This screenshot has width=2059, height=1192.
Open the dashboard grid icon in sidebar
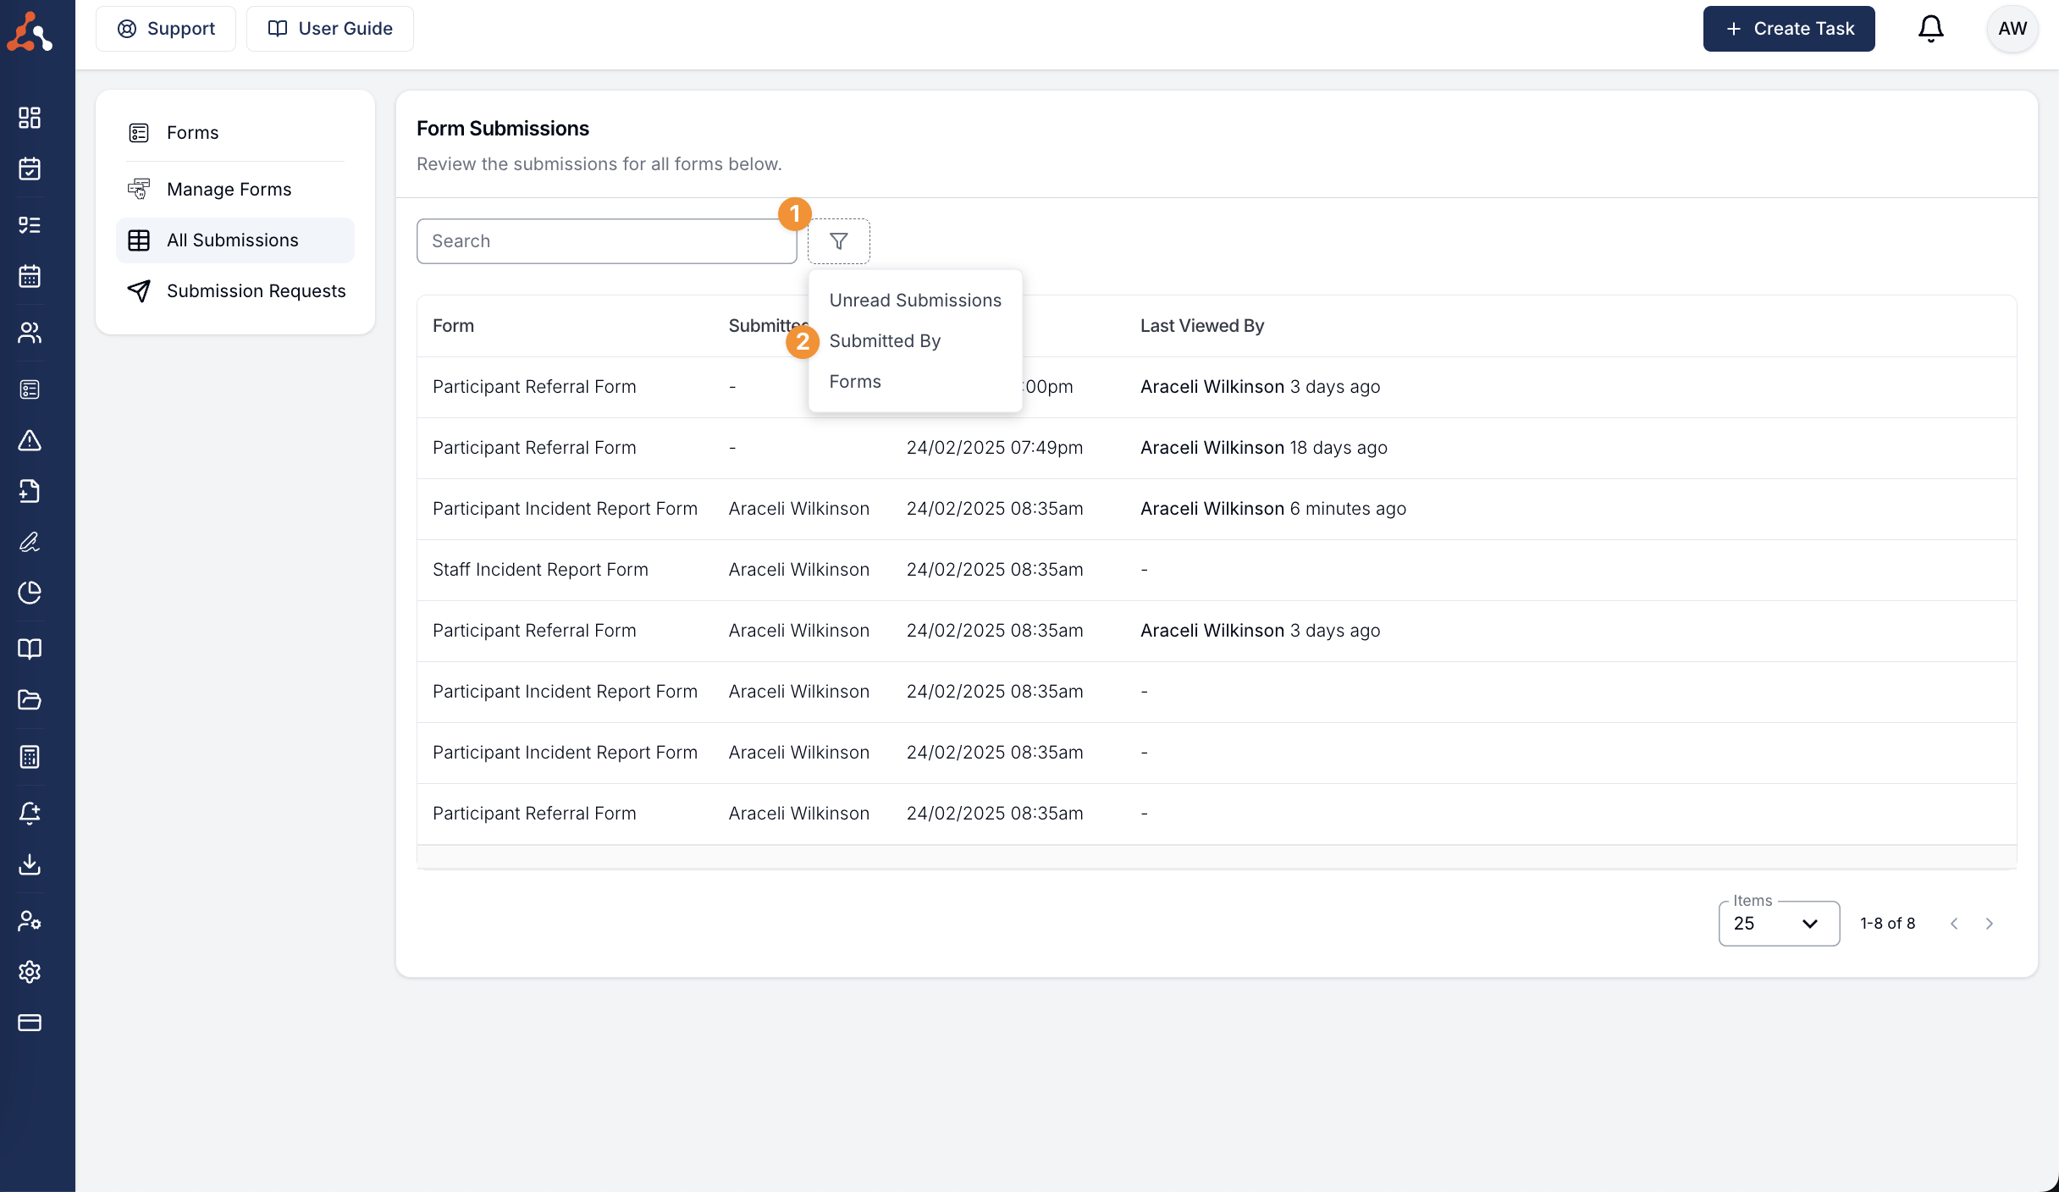30,118
